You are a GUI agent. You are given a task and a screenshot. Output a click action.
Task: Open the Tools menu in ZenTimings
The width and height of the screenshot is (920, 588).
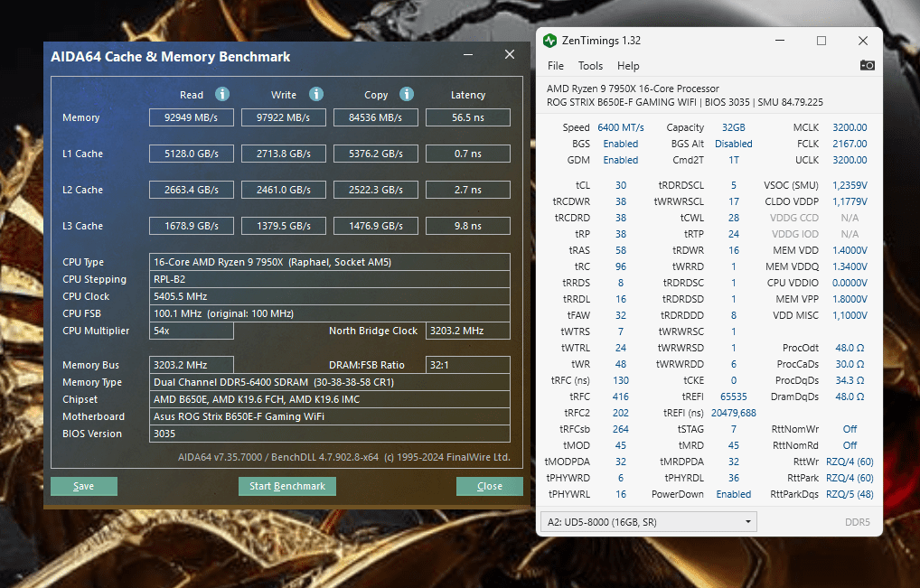click(x=590, y=66)
